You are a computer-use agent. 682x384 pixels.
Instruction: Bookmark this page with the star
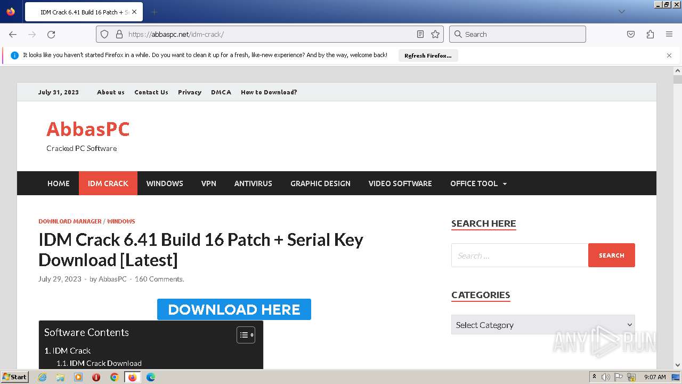coord(435,34)
